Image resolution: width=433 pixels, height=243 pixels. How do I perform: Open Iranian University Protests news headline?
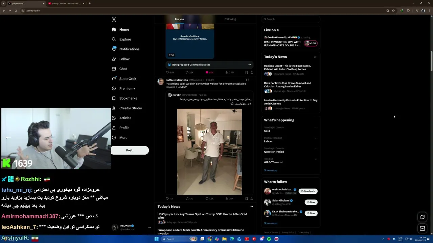tap(291, 102)
